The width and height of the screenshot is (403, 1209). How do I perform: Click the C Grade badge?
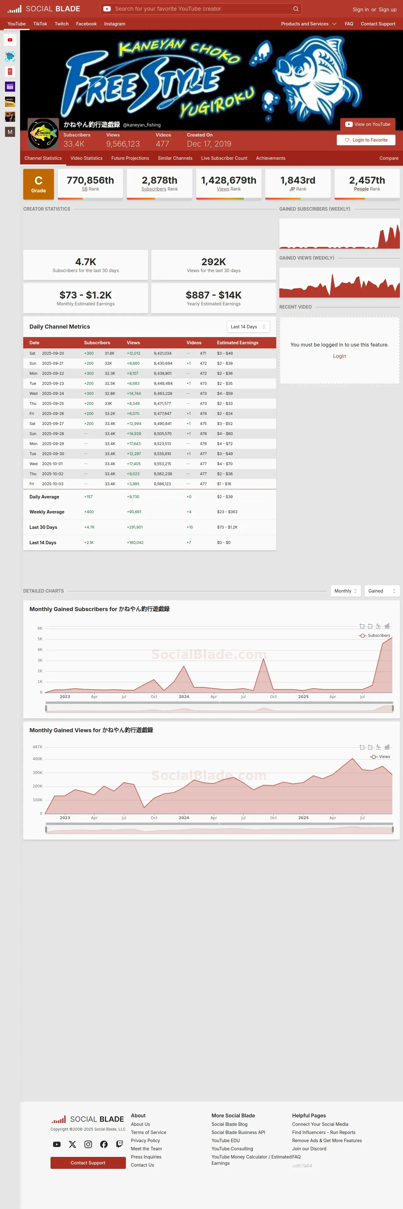tap(39, 185)
